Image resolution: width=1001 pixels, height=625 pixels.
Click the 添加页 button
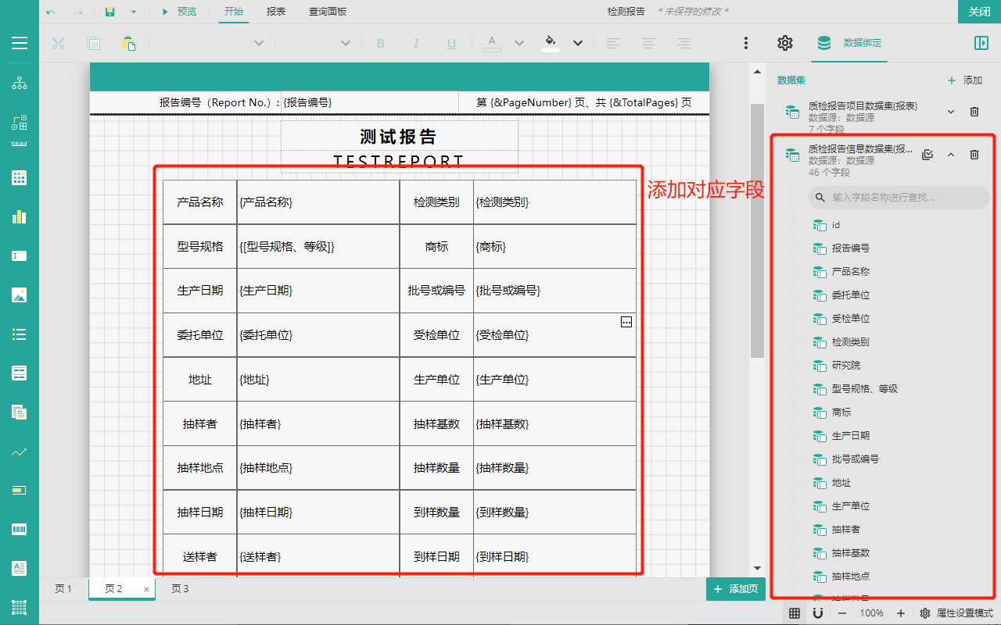click(x=736, y=589)
